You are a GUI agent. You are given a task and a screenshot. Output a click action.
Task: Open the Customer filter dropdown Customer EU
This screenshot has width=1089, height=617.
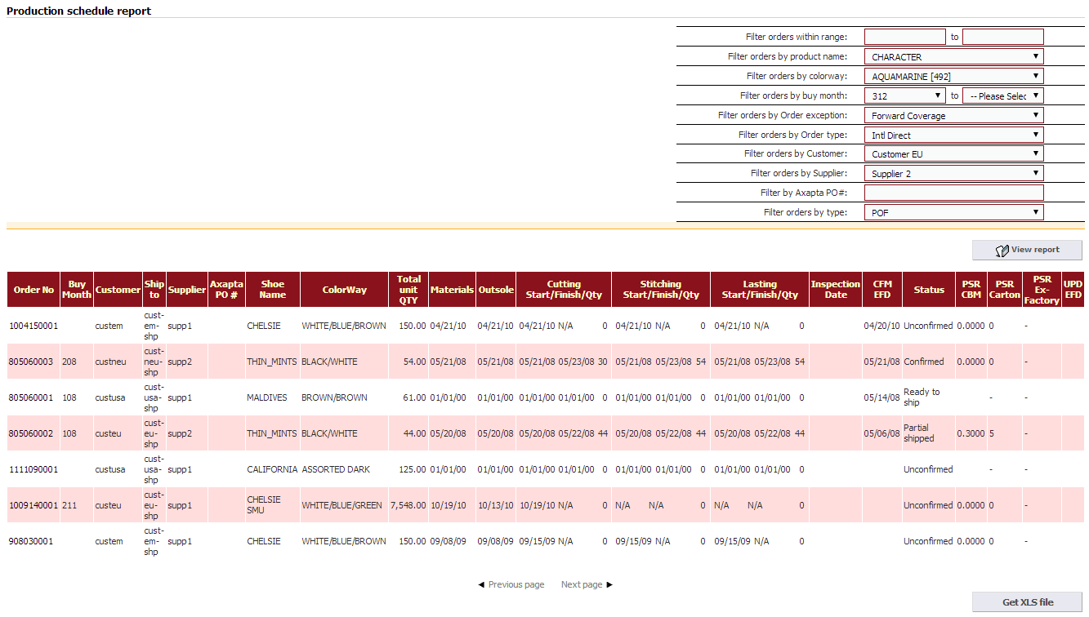[x=954, y=154]
